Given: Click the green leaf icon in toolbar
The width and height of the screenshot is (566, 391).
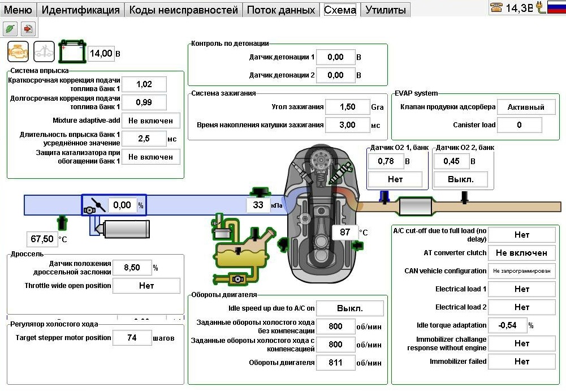Looking at the screenshot, I should 10,28.
